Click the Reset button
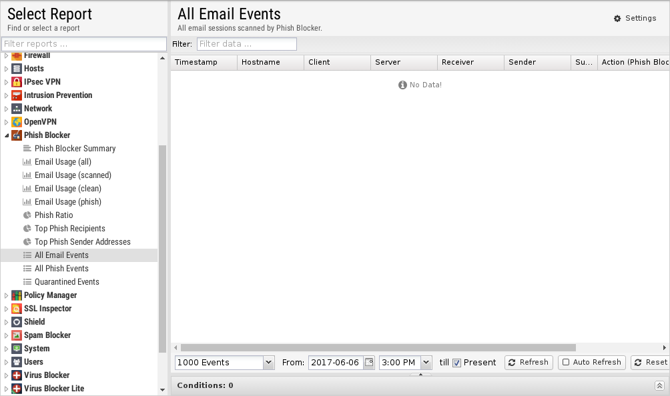This screenshot has height=396, width=670. coord(650,362)
